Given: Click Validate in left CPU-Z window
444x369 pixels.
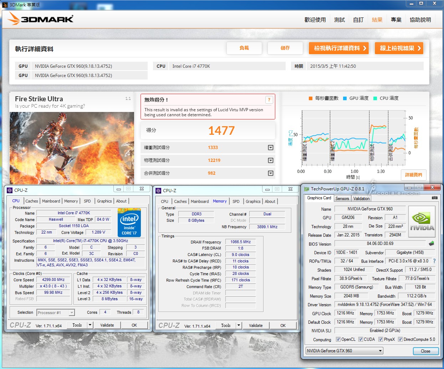Looking at the screenshot, I should (107, 325).
